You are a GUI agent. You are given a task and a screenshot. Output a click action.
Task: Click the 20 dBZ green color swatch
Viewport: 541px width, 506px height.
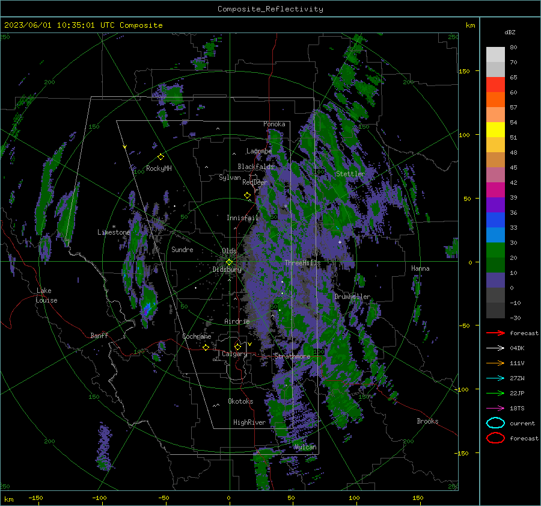[495, 250]
